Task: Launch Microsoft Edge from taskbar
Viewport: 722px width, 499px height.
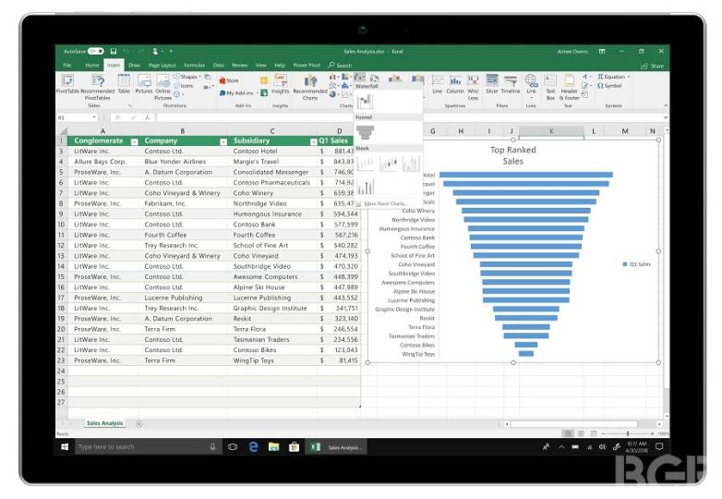Action: (x=253, y=446)
